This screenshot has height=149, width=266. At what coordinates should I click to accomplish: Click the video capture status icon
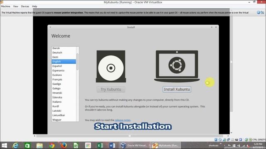(236, 139)
